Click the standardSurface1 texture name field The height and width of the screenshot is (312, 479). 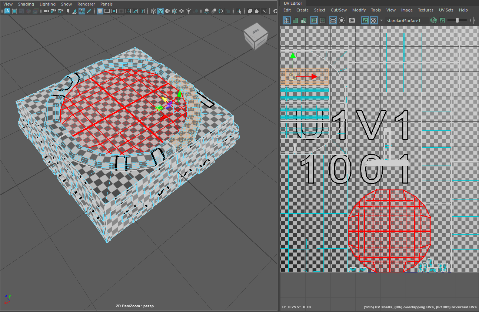pyautogui.click(x=406, y=20)
